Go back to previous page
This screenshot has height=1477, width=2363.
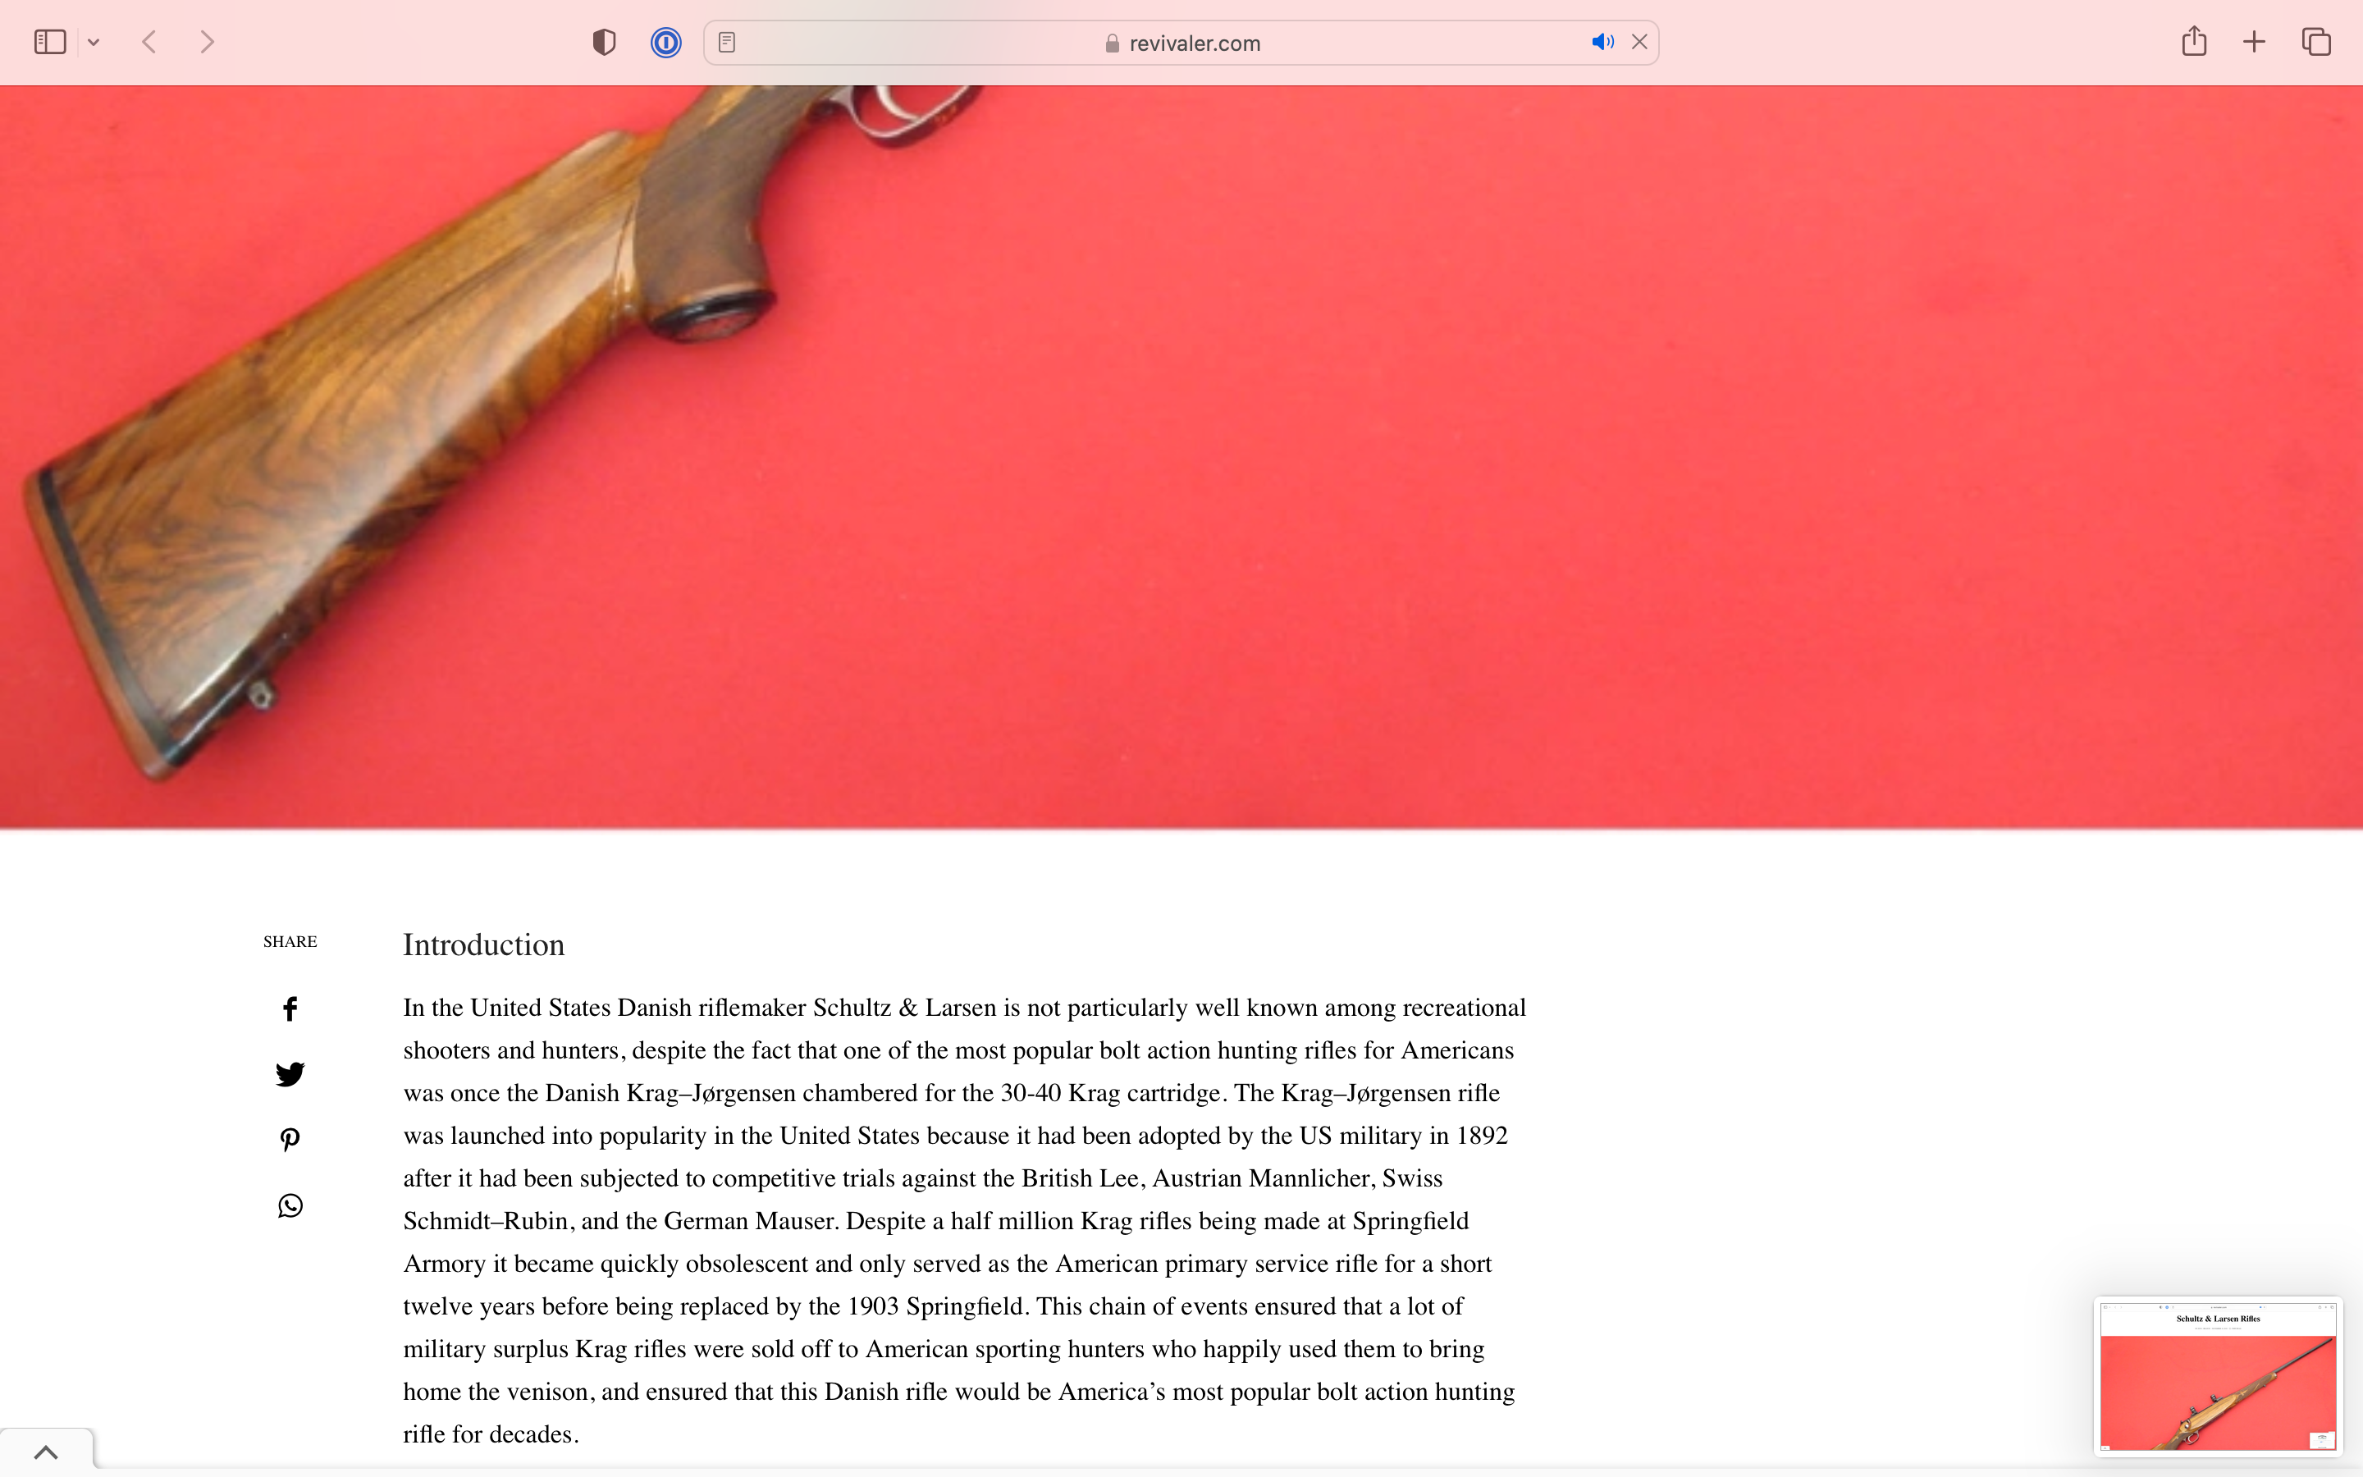(149, 42)
